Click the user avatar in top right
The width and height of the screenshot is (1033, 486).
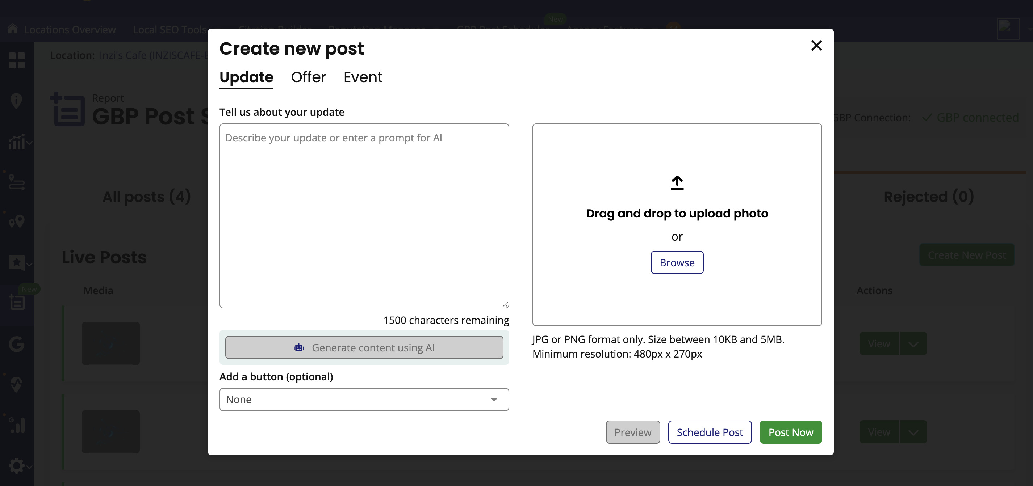(1008, 29)
